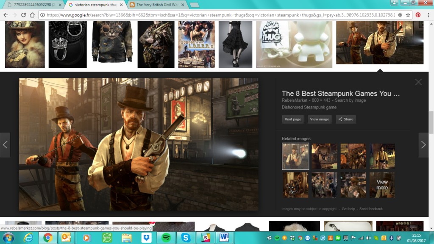Reload the current page

pos(24,15)
